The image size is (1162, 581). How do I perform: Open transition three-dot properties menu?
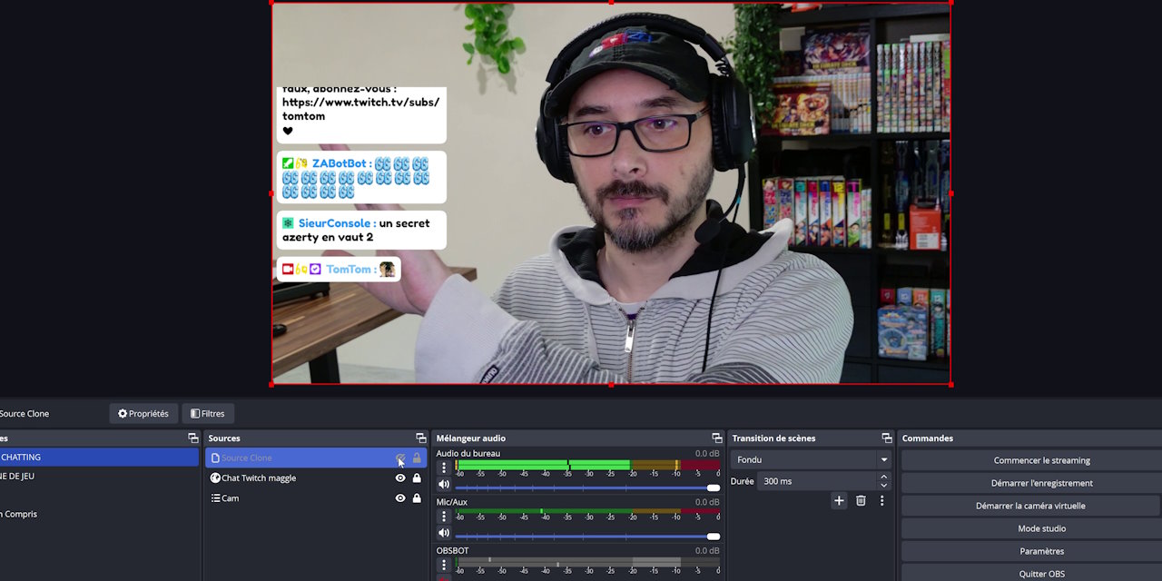[x=881, y=500]
